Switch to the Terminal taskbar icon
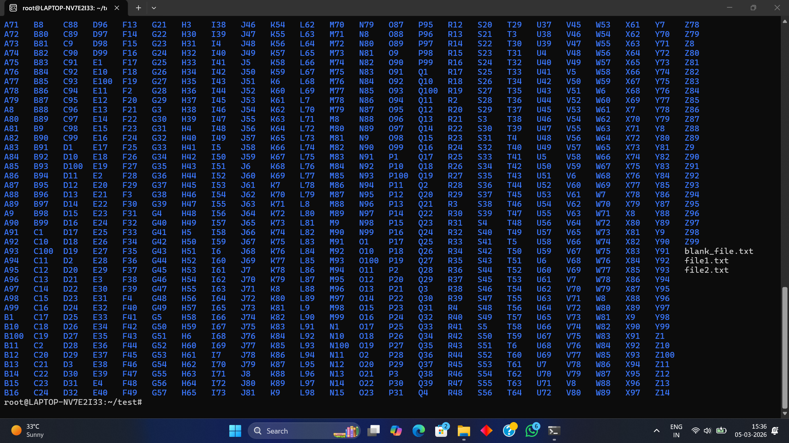Image resolution: width=789 pixels, height=443 pixels. click(x=554, y=431)
